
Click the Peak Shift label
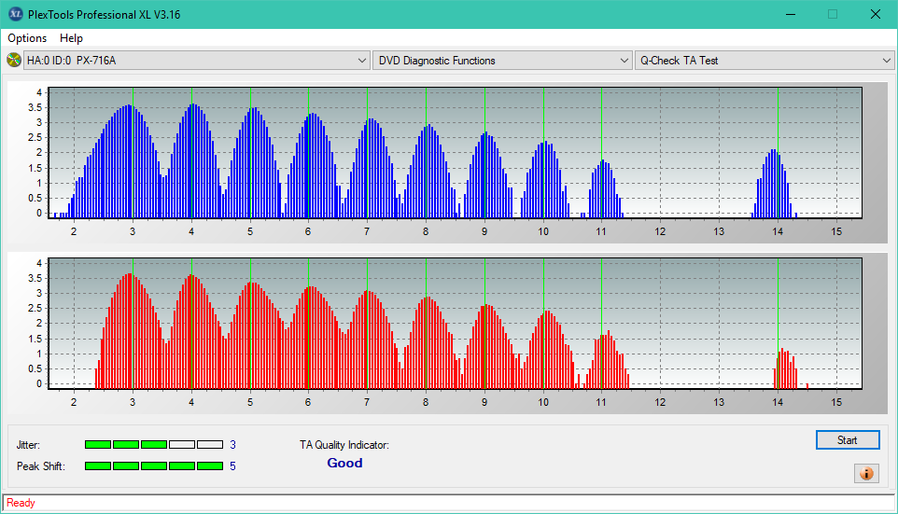(41, 465)
